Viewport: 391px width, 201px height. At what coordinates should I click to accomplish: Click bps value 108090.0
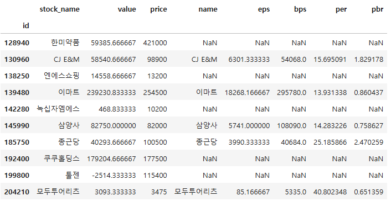point(292,126)
